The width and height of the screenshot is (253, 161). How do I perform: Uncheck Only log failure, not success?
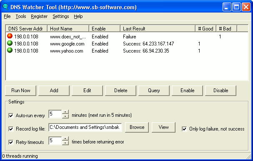tap(184, 129)
